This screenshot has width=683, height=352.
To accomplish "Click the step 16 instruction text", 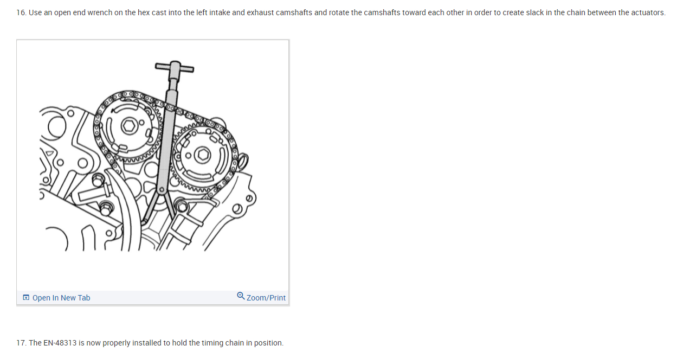I will click(x=341, y=12).
